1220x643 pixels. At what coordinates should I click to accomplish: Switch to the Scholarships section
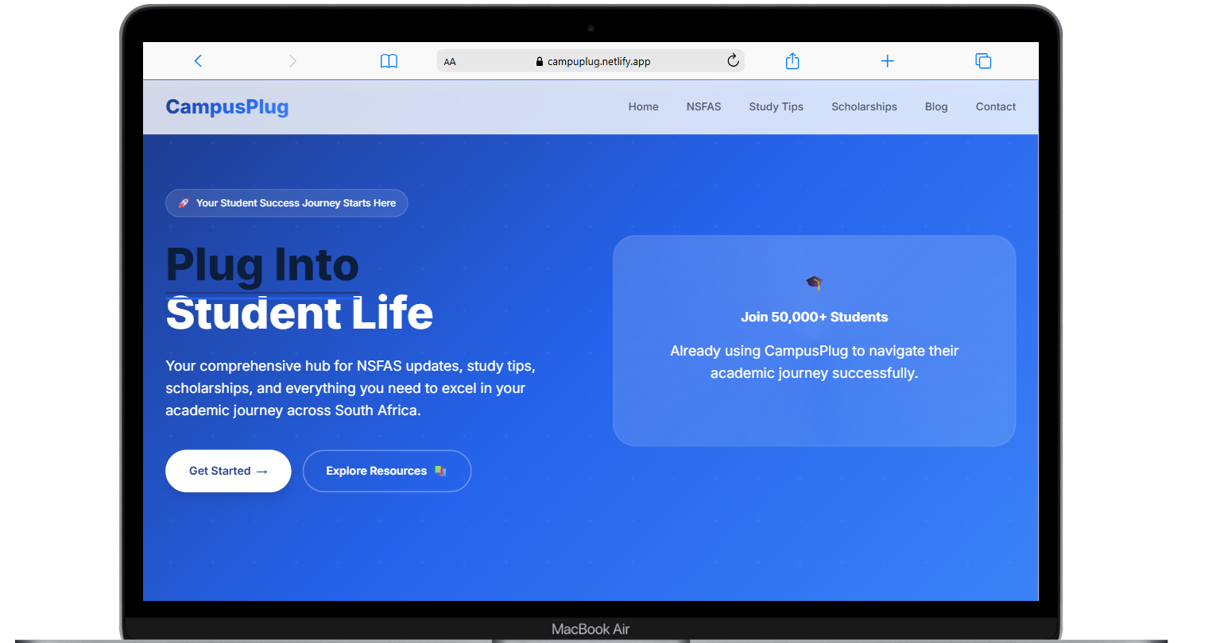tap(864, 106)
